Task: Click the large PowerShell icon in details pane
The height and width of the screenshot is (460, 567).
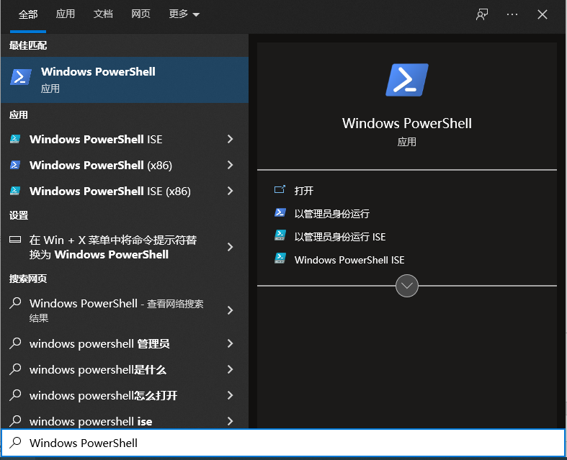Action: click(x=407, y=80)
